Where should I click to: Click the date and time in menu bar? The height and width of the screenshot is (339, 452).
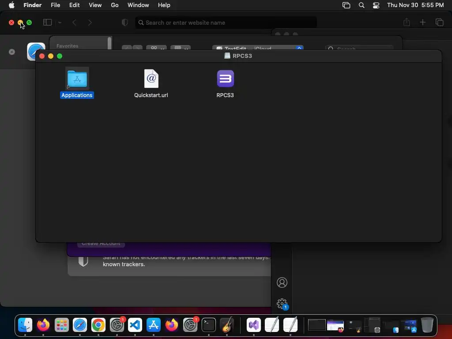pyautogui.click(x=415, y=5)
